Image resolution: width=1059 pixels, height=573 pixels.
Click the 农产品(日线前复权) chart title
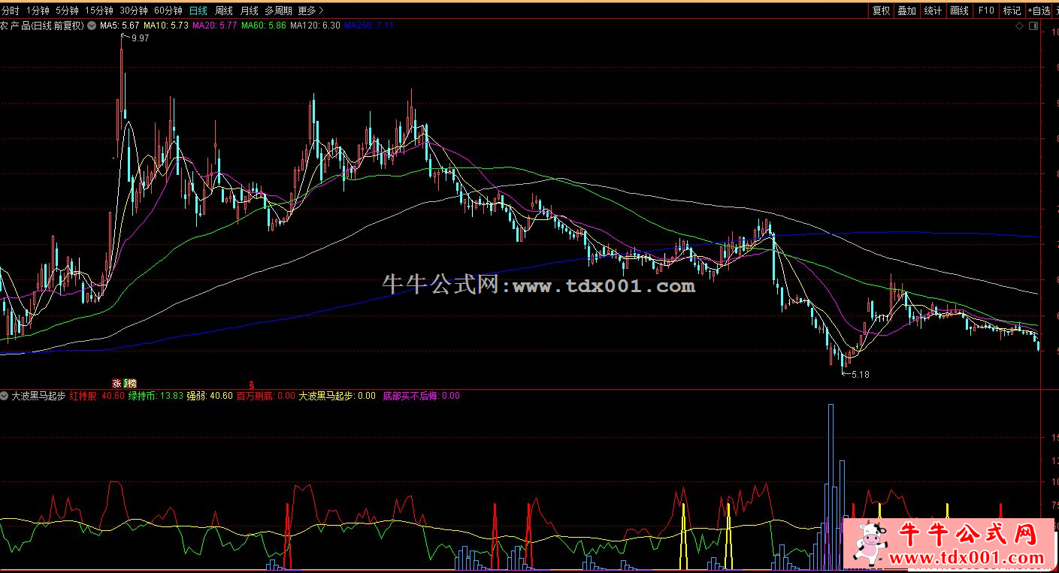[42, 26]
